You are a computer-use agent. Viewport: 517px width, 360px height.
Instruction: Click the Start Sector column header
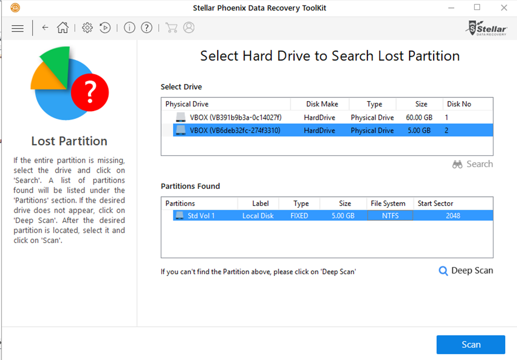pyautogui.click(x=453, y=203)
